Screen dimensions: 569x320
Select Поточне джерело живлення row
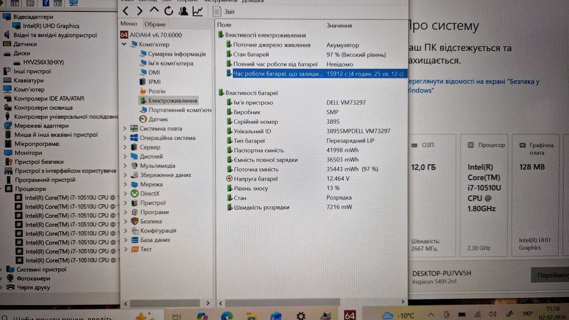(x=311, y=45)
